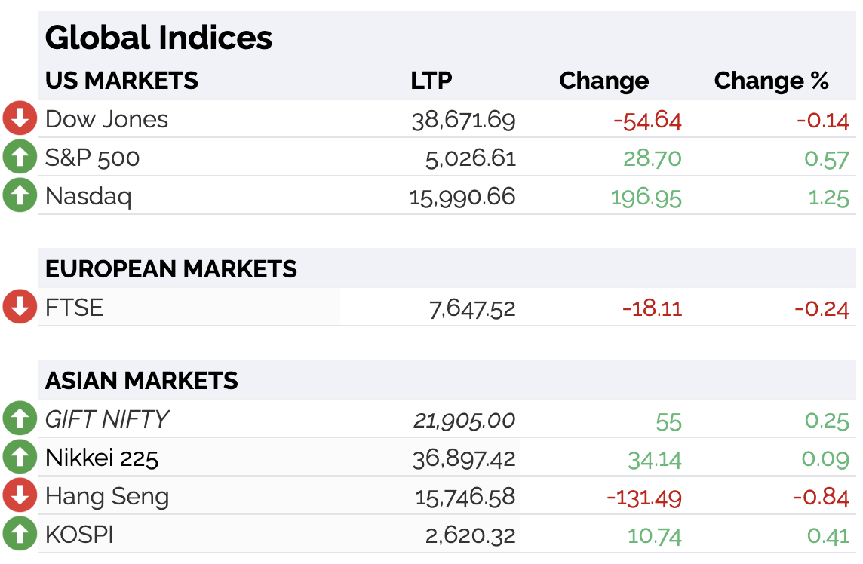Click the green up arrow beside S&P 500
Image resolution: width=863 pixels, height=564 pixels.
20,156
